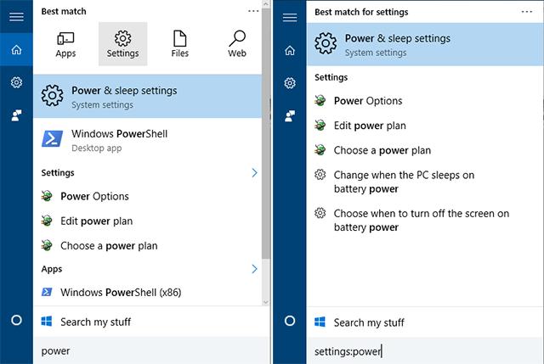Click scrollbar down arrow in left panel
544x364 pixels.
266,302
